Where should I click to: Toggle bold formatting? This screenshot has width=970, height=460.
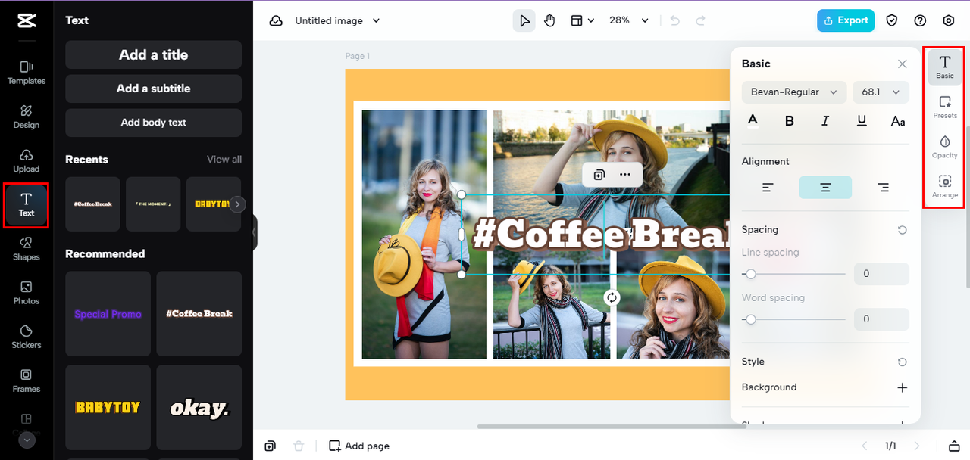789,120
